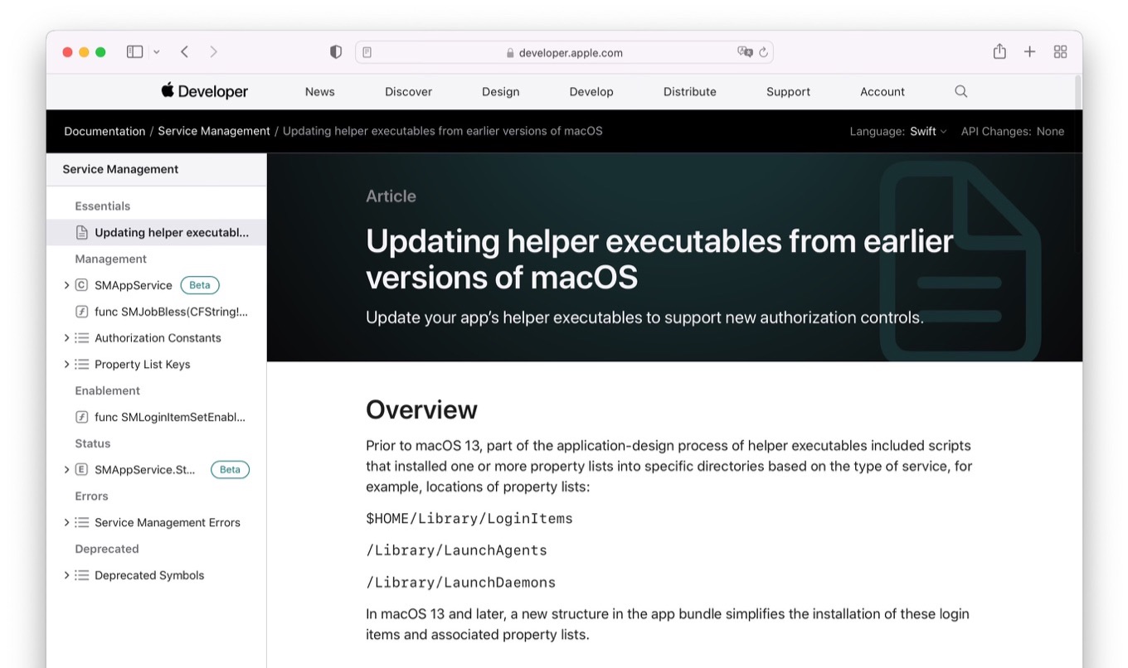Click the reader view icon in address bar
Image resolution: width=1128 pixels, height=668 pixels.
[367, 52]
